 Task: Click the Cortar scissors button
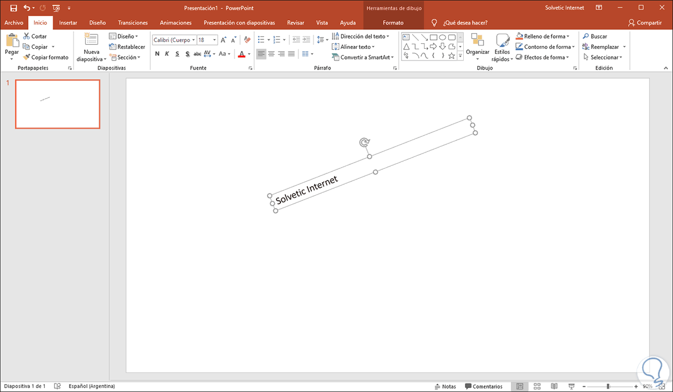[35, 36]
